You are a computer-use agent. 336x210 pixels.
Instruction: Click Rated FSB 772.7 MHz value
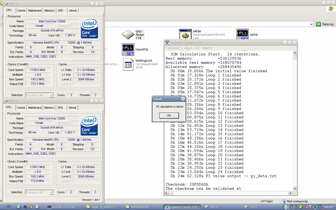pos(38,84)
